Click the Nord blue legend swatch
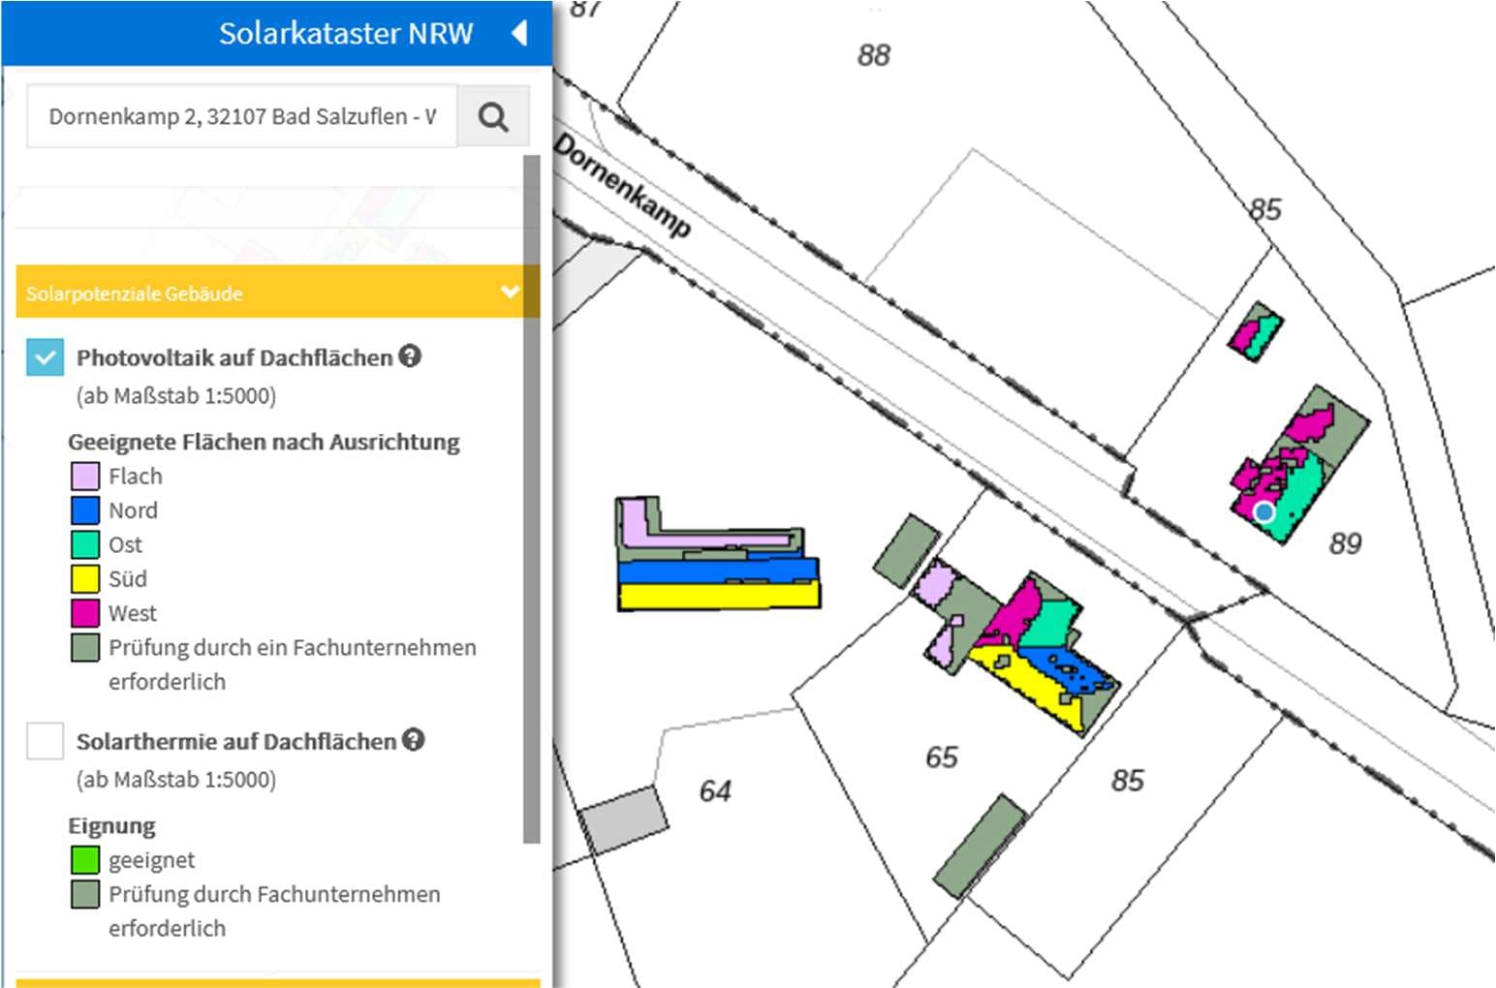This screenshot has height=988, width=1496. click(85, 510)
